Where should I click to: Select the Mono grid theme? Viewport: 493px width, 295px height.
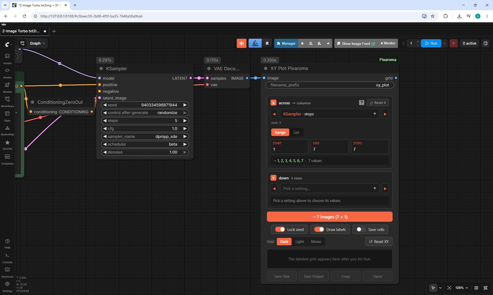pyautogui.click(x=316, y=242)
